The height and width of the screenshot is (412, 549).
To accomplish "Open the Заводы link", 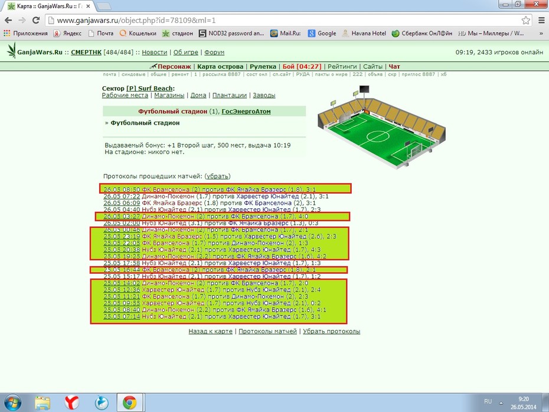I will tap(264, 95).
